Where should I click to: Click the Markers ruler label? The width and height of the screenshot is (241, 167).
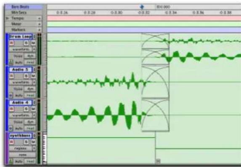tap(18, 30)
